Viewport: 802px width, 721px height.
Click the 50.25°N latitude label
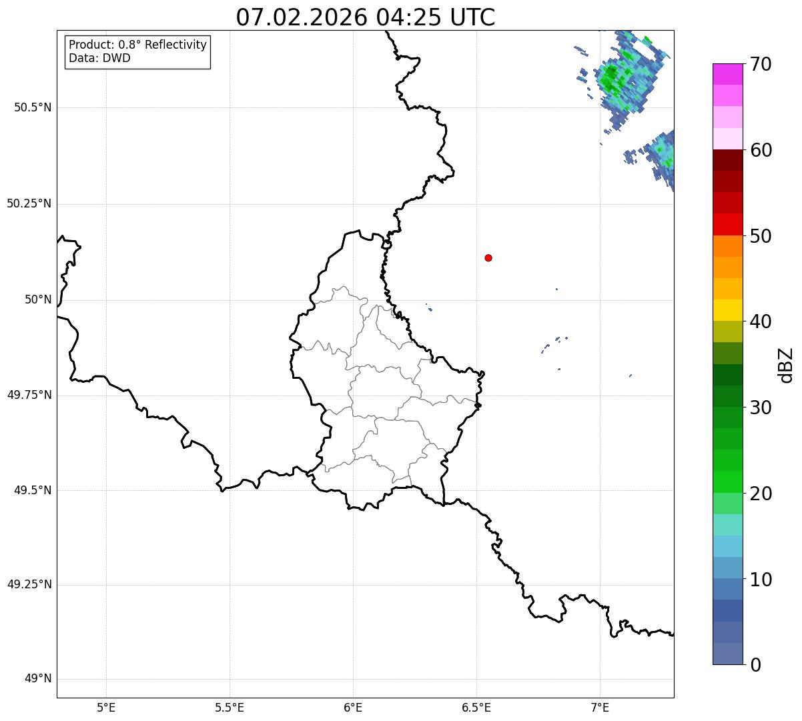pyautogui.click(x=29, y=203)
